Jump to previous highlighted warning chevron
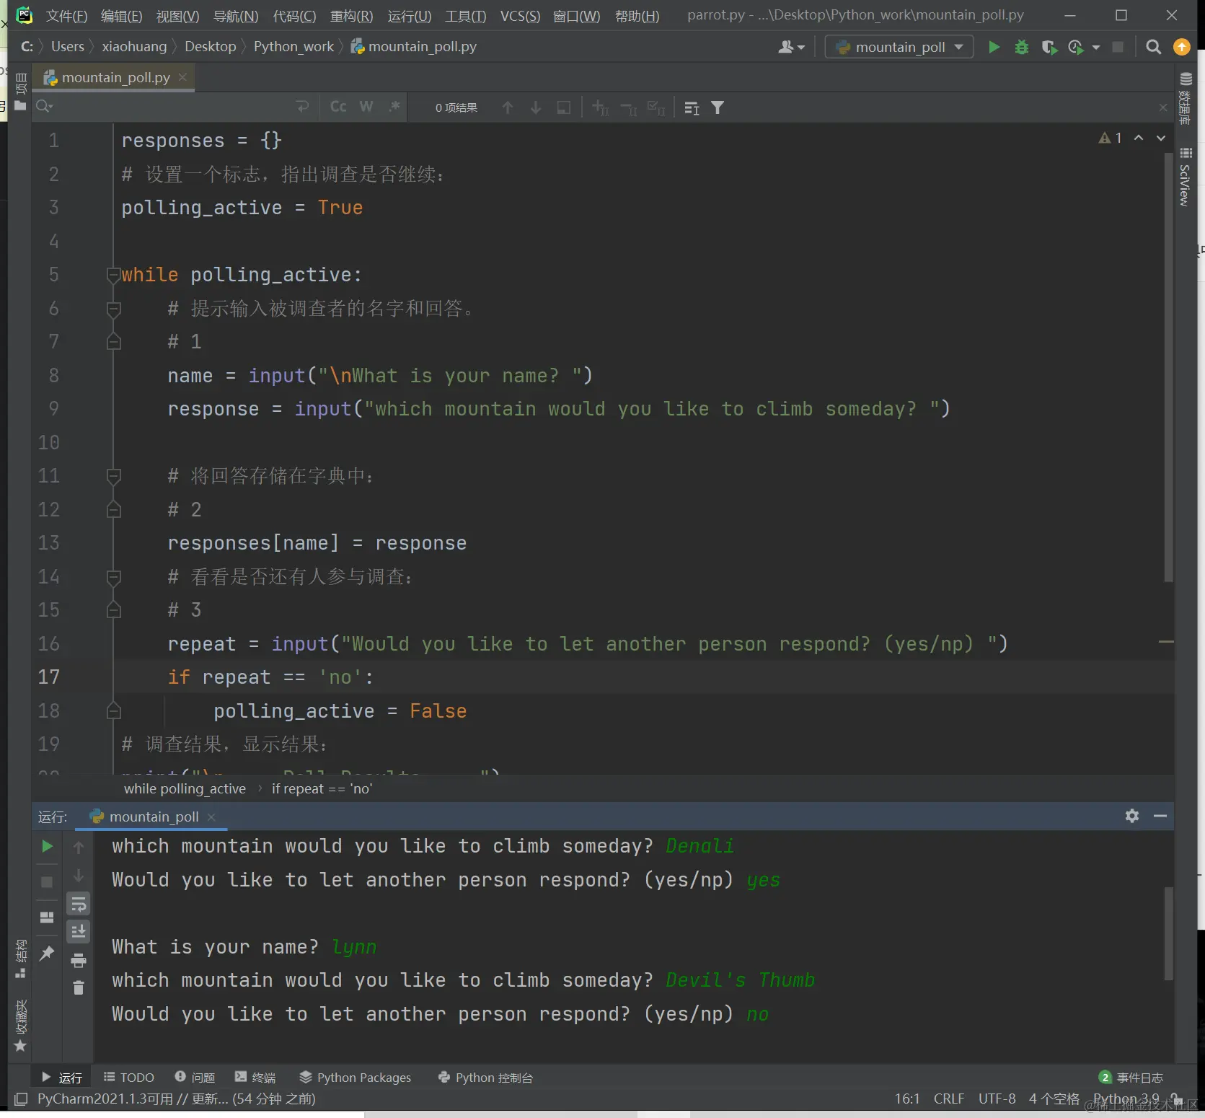1205x1118 pixels. pyautogui.click(x=1139, y=138)
